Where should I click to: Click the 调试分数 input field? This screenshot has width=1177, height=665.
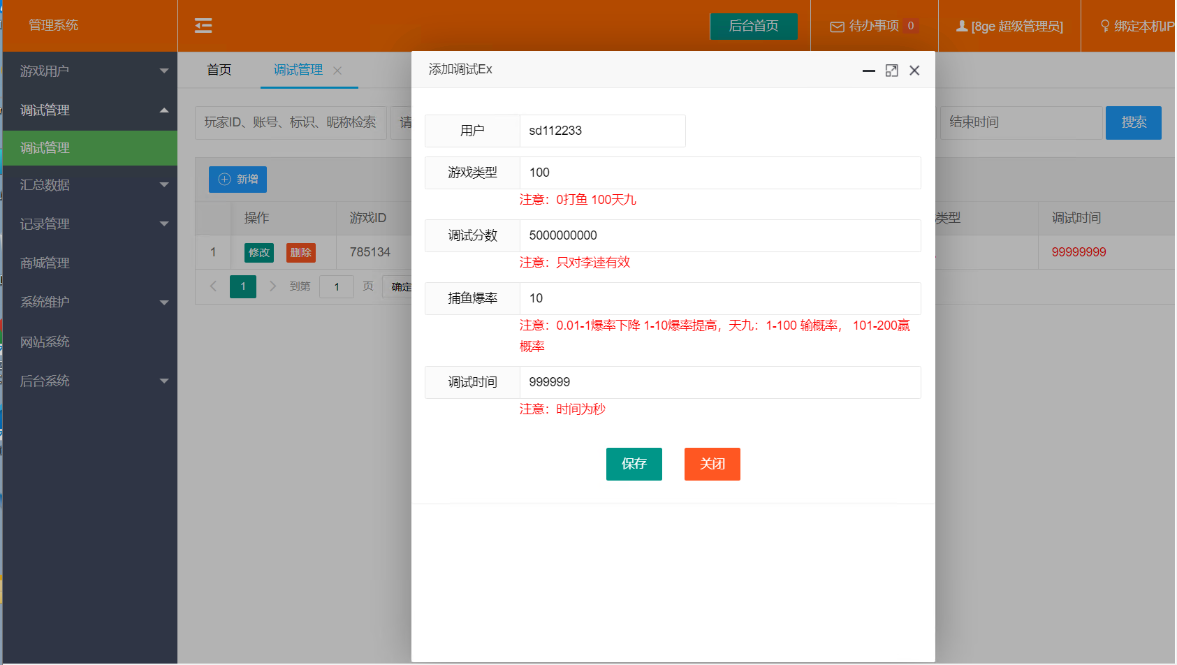[719, 235]
